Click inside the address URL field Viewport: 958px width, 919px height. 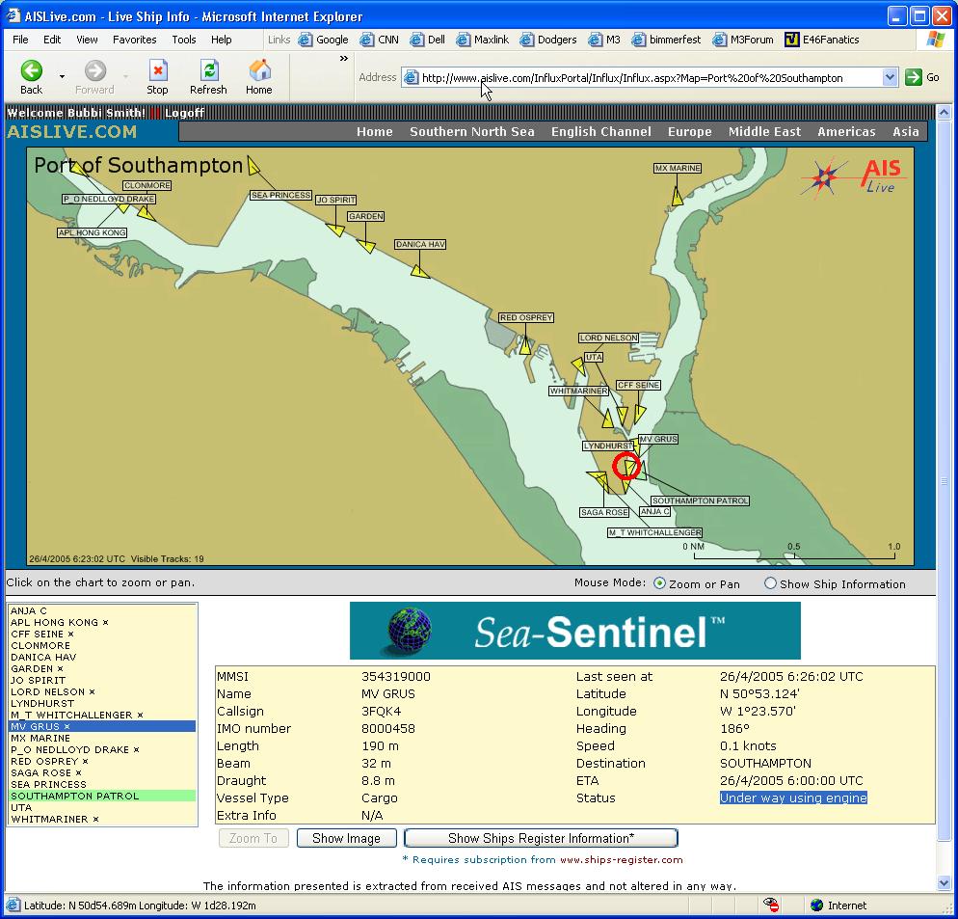(x=648, y=78)
